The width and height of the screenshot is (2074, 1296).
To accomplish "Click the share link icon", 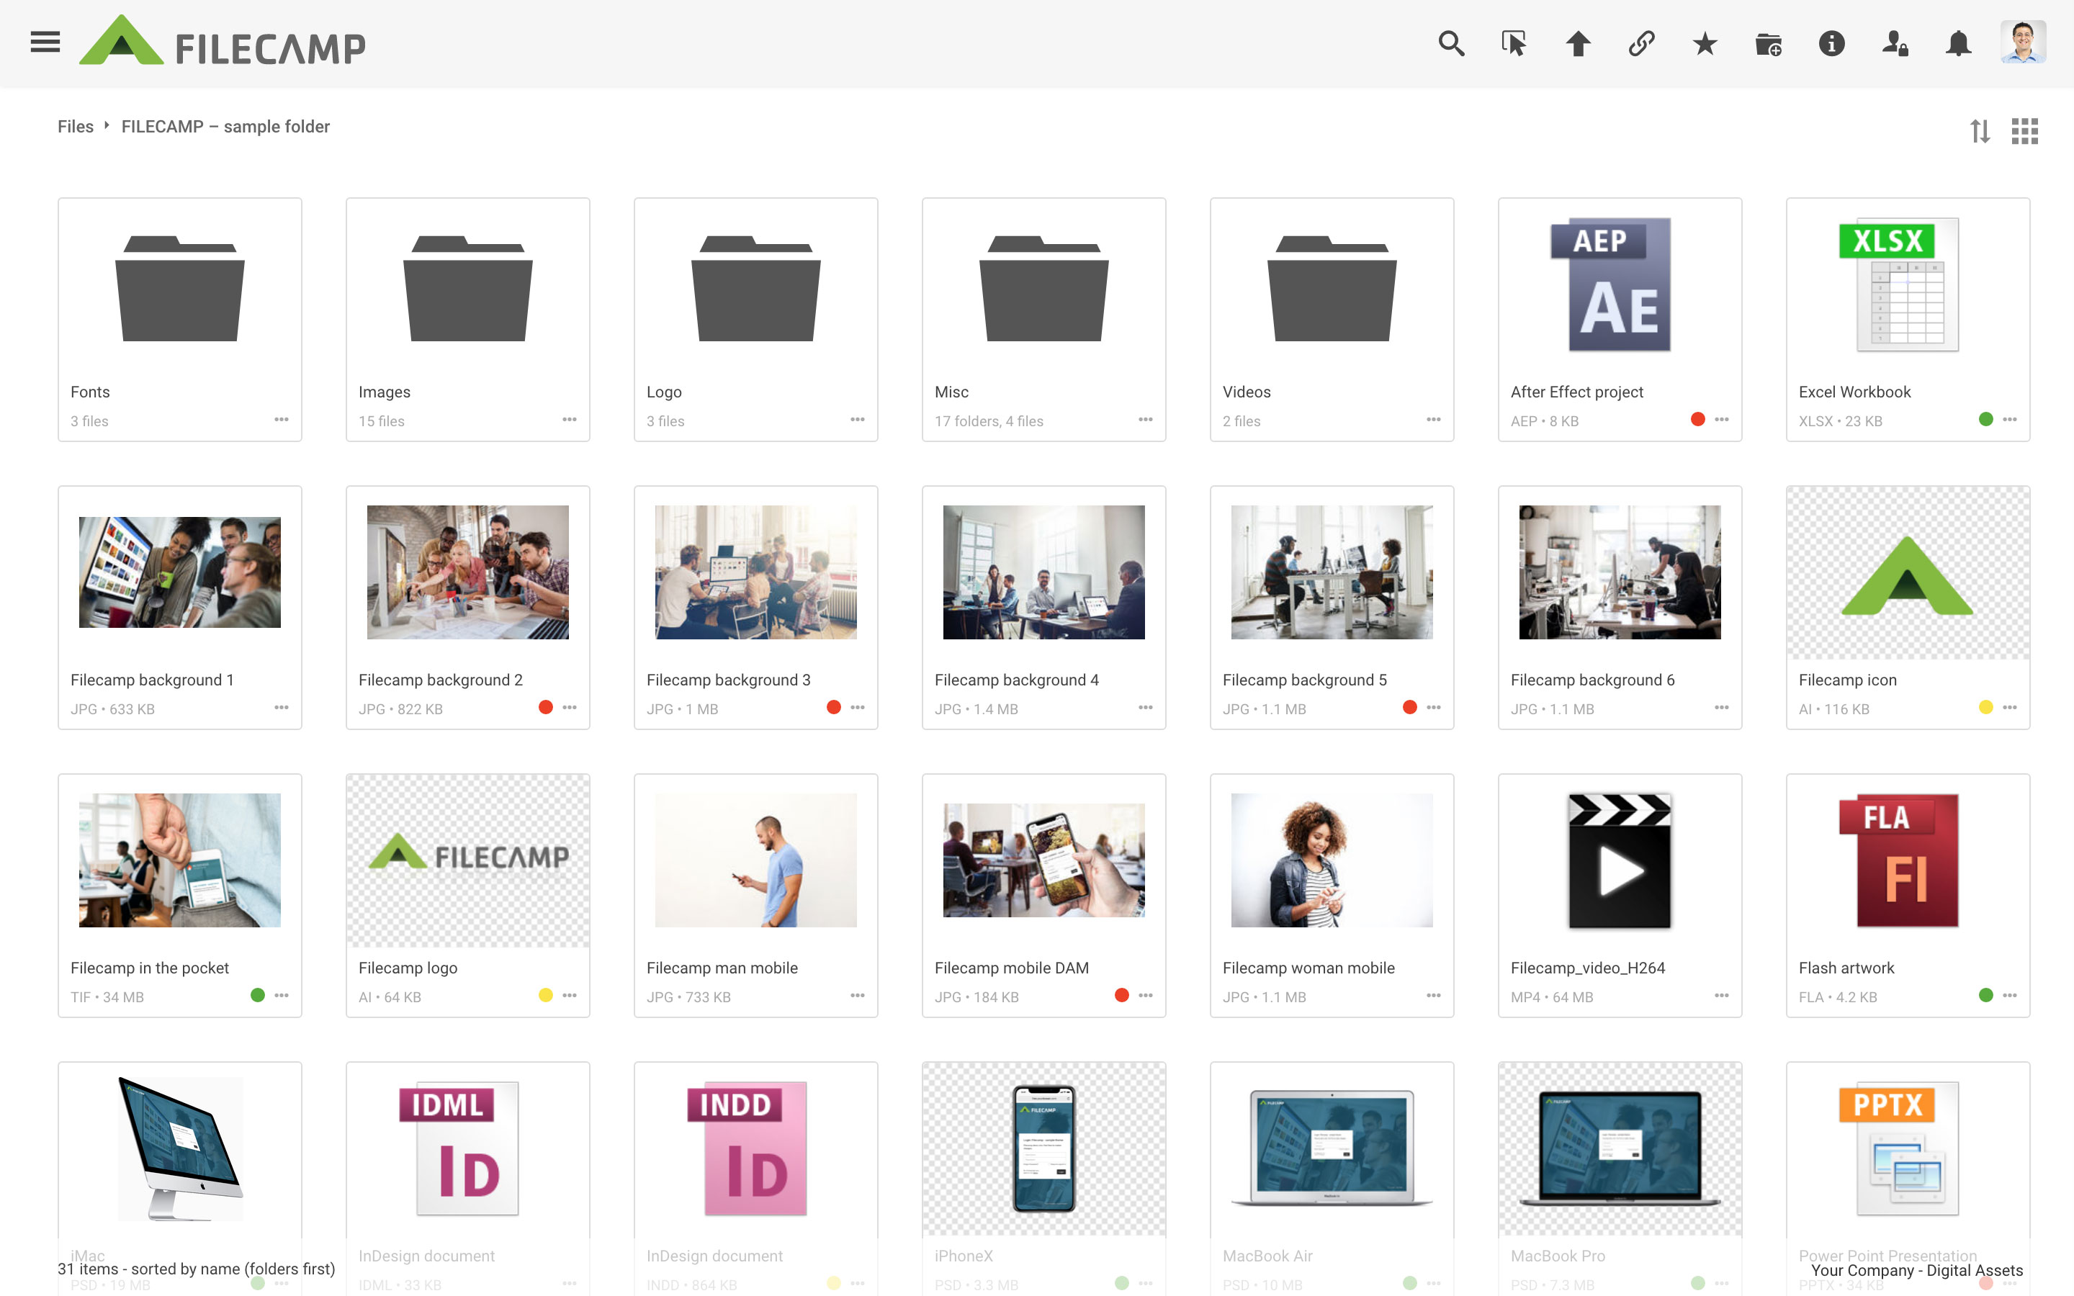I will tap(1640, 43).
